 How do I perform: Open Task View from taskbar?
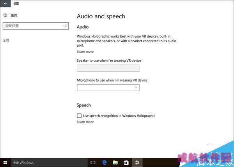93,163
